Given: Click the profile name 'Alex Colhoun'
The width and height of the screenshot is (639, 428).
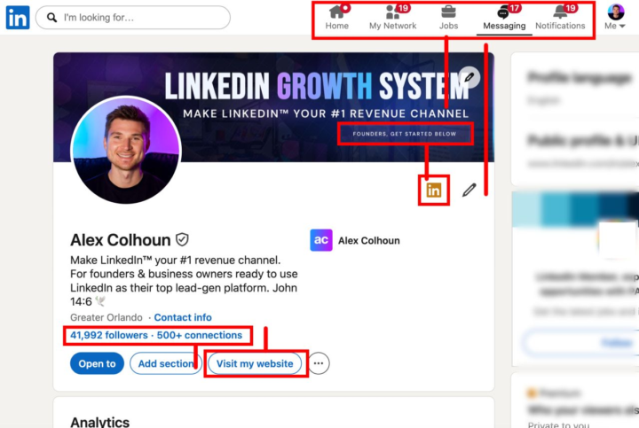Looking at the screenshot, I should pos(120,240).
